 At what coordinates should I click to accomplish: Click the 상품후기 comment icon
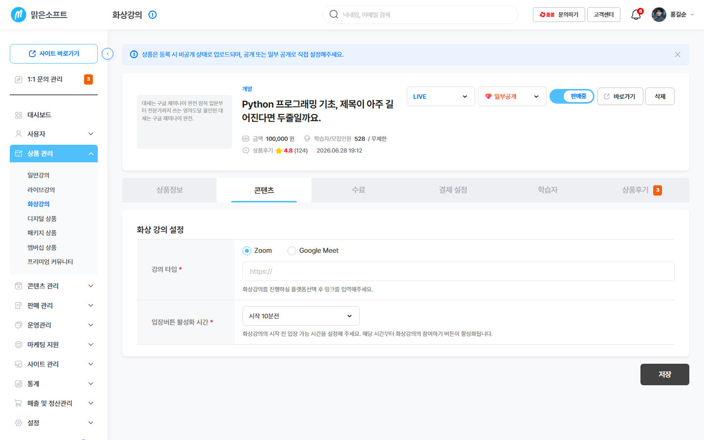click(246, 151)
